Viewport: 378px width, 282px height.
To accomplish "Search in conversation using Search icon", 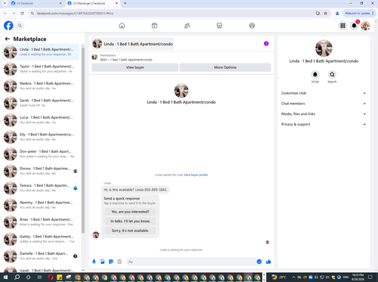I will 332,75.
